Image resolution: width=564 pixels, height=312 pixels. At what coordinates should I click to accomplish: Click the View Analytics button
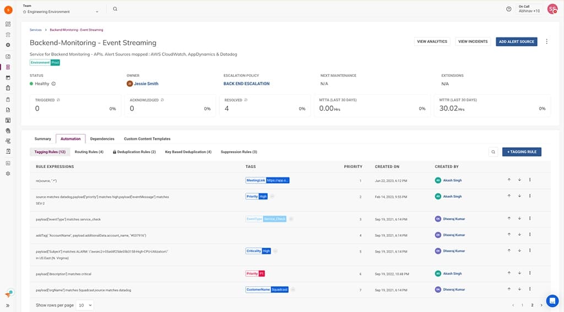(432, 42)
